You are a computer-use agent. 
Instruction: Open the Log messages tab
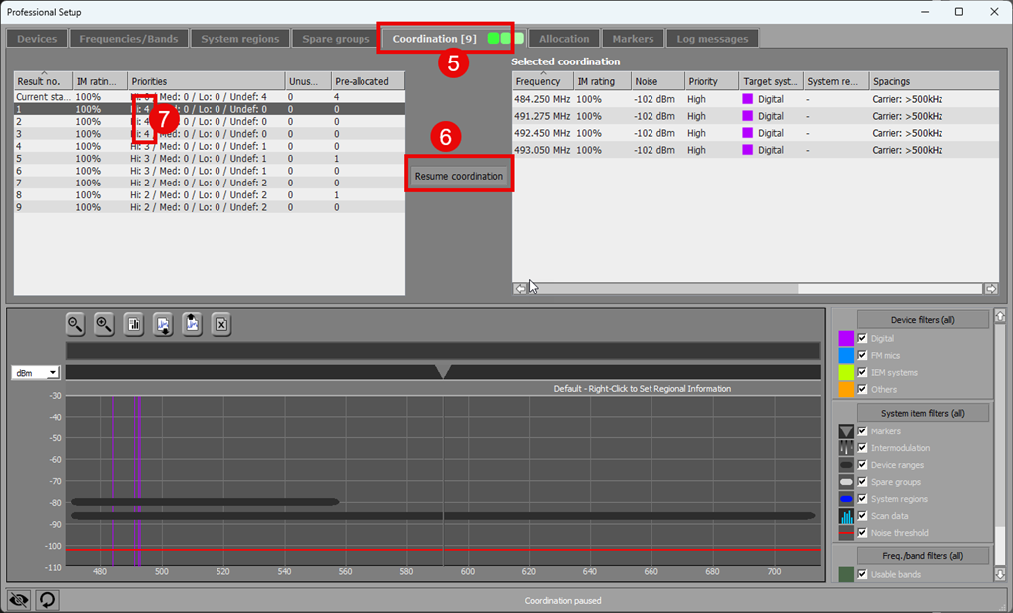[x=711, y=38]
